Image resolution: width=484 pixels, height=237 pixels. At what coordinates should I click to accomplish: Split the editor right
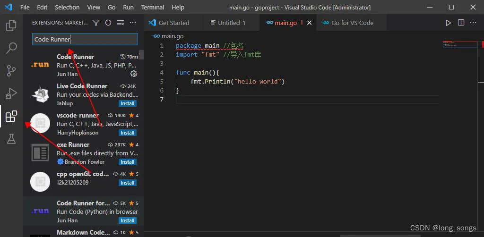pos(461,23)
